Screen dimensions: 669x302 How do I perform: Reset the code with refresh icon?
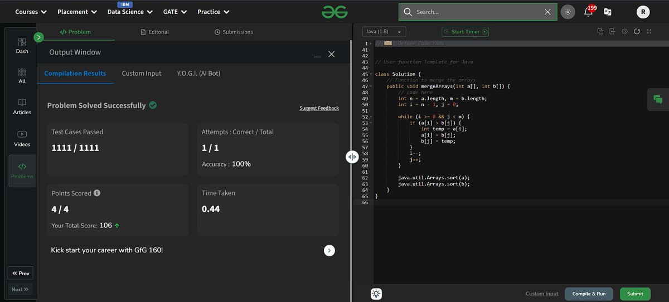pos(637,32)
